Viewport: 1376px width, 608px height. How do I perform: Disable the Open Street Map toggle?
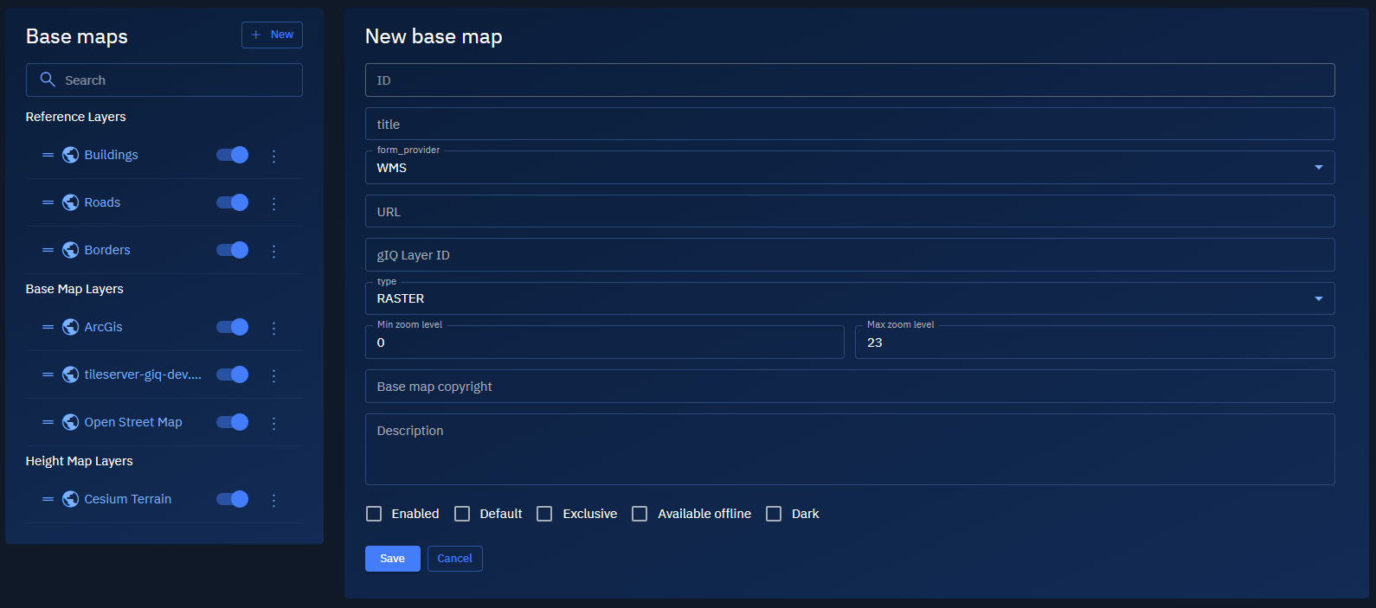[232, 422]
